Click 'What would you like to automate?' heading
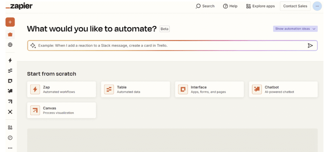The height and width of the screenshot is (152, 324). [92, 29]
